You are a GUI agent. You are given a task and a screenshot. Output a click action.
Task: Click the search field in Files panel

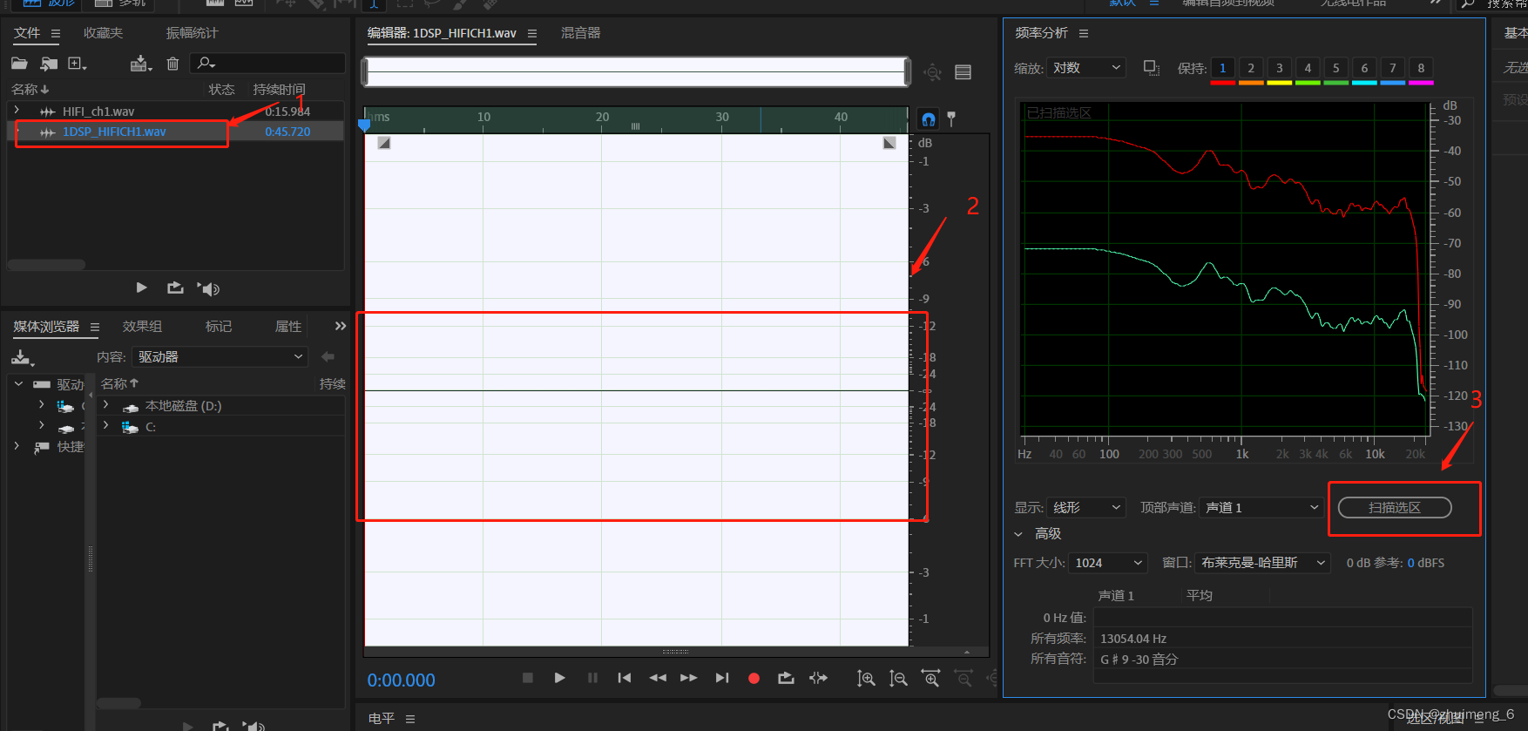(x=268, y=63)
